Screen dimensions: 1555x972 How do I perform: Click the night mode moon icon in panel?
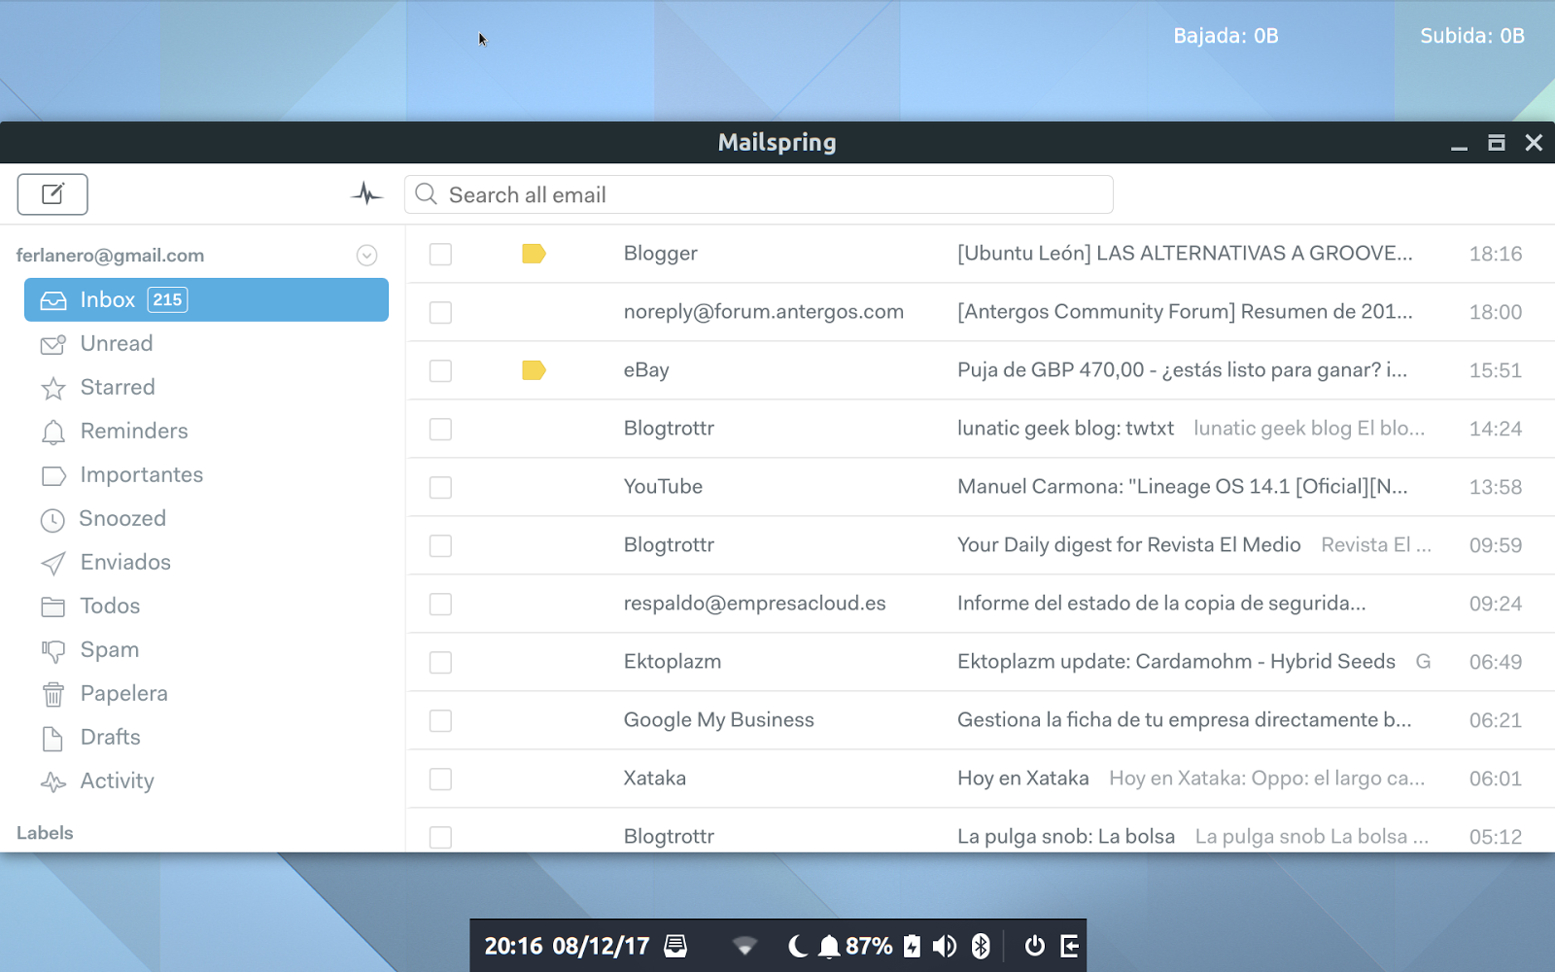797,946
